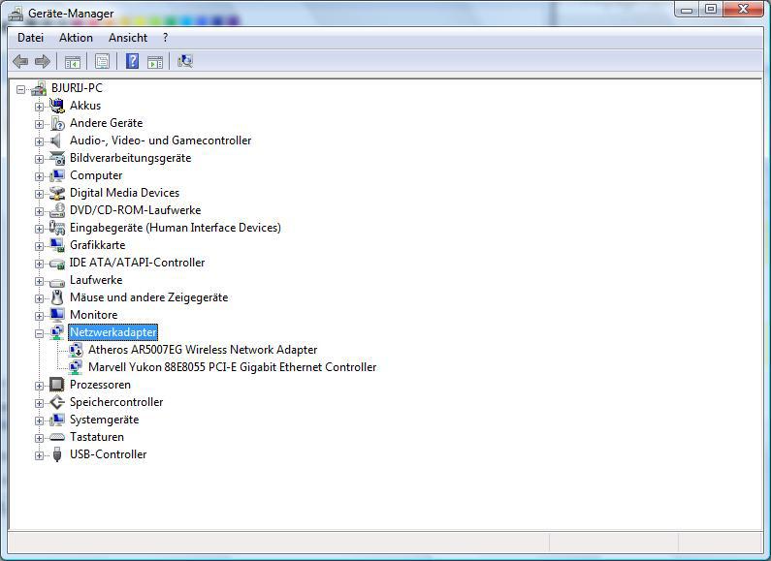Collapse the BJURIJ-PC root node
This screenshot has height=561, width=771.
(20, 89)
